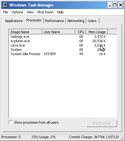Open the View menu
The width and height of the screenshot is (125, 141).
tap(30, 12)
